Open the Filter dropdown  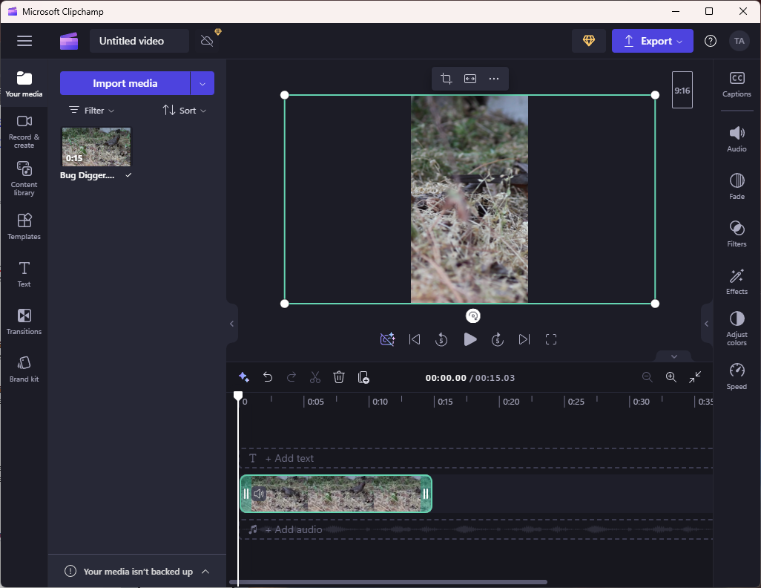coord(92,110)
